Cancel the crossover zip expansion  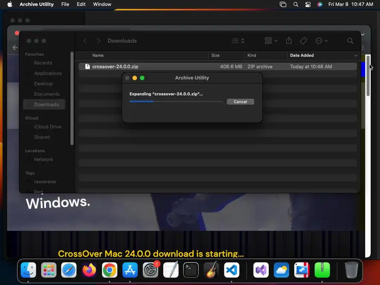[240, 102]
